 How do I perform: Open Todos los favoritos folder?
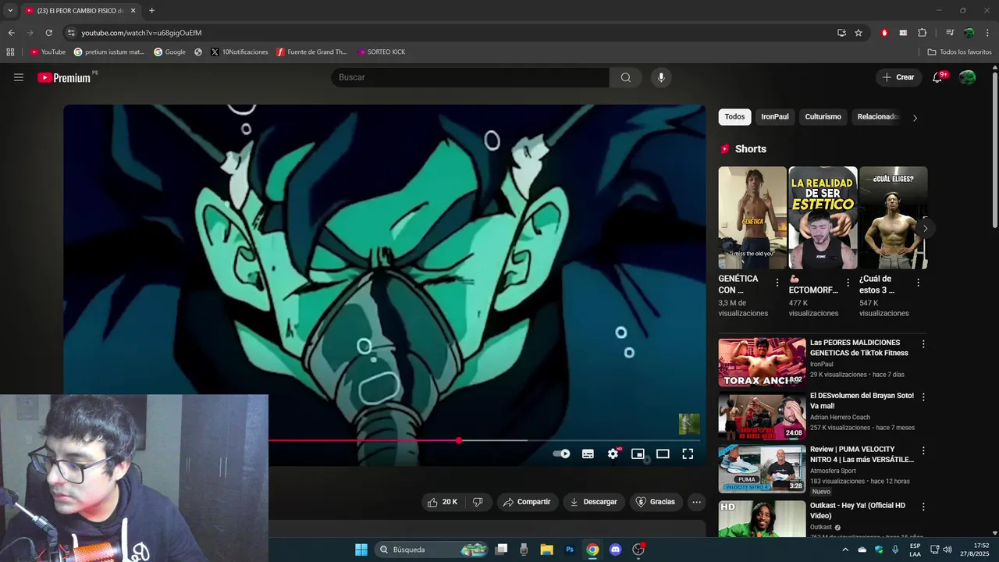[x=960, y=52]
